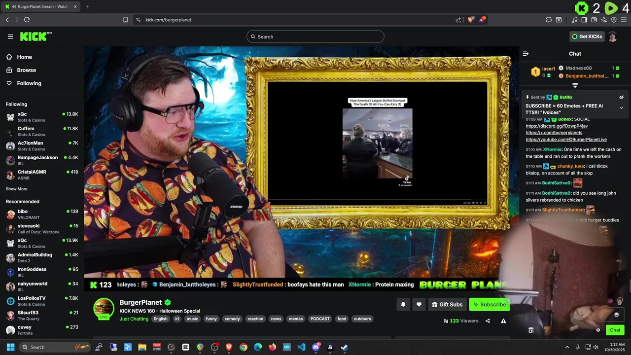Expand Show More under Following

click(x=17, y=189)
